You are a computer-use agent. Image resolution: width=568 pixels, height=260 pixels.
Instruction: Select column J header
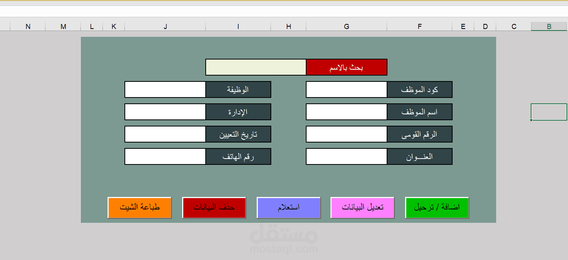point(165,26)
